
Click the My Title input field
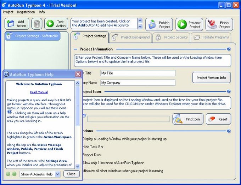[x=138, y=73]
